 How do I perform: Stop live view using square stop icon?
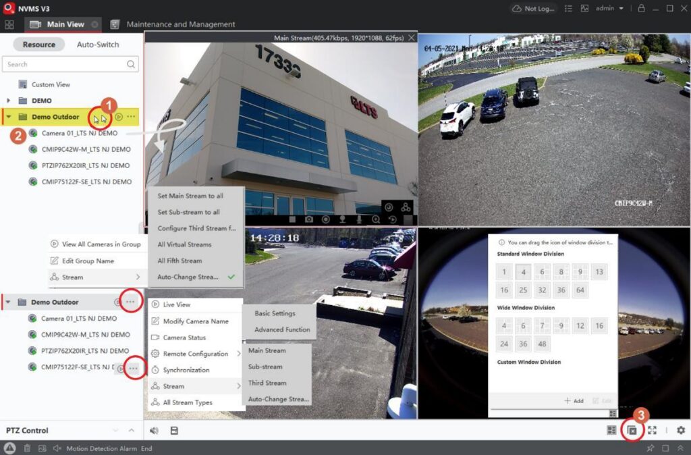pos(292,219)
